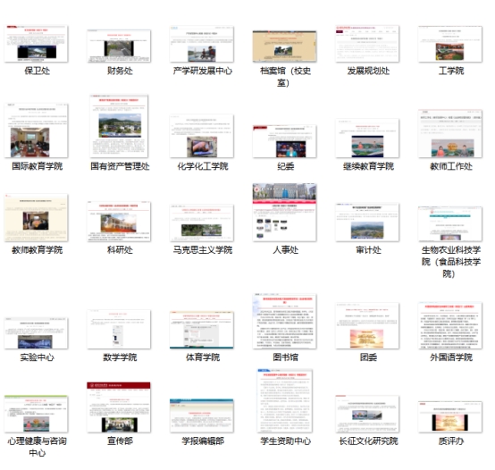Select the 产学研发展中心 thumbnail
This screenshot has height=470, width=495.
[x=202, y=44]
